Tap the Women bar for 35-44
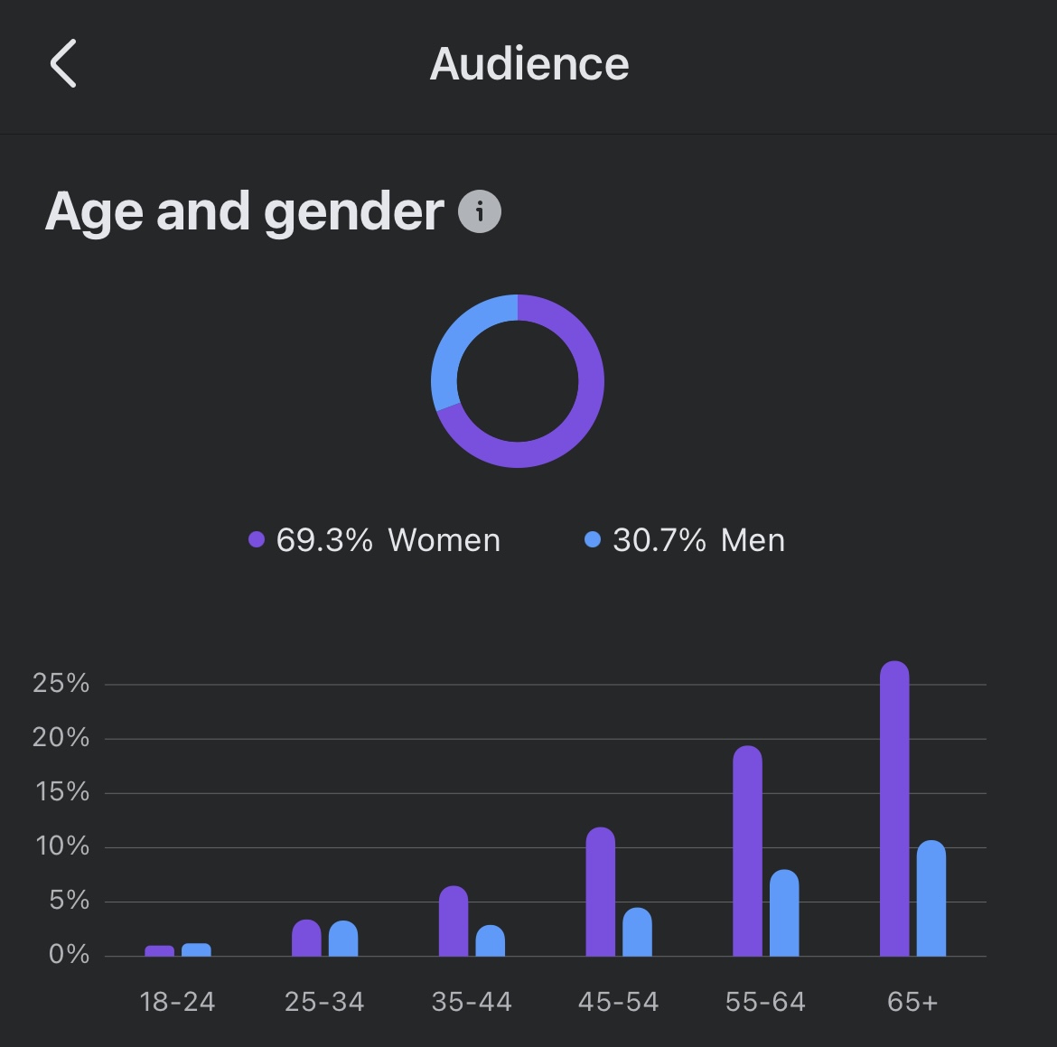Image resolution: width=1057 pixels, height=1047 pixels. (454, 921)
